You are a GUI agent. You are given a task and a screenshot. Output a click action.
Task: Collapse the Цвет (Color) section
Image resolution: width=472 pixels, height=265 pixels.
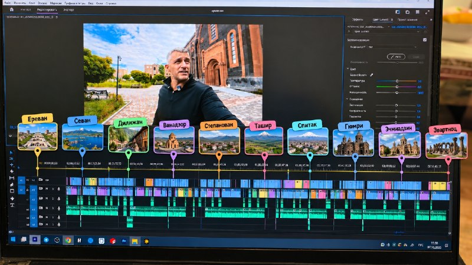click(348, 69)
